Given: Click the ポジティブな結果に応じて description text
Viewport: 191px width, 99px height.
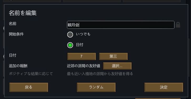Looking at the screenshot, I should pos(31,74).
